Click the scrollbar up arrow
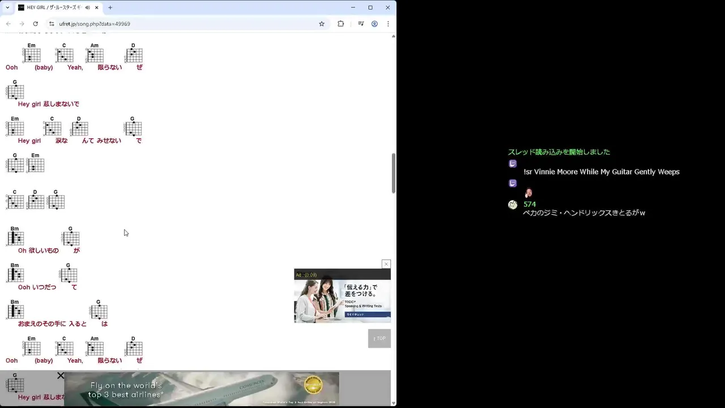The width and height of the screenshot is (725, 408). 394,36
